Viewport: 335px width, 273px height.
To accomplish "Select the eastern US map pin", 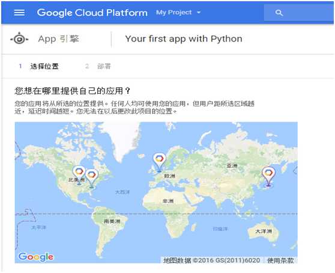I will (x=92, y=178).
